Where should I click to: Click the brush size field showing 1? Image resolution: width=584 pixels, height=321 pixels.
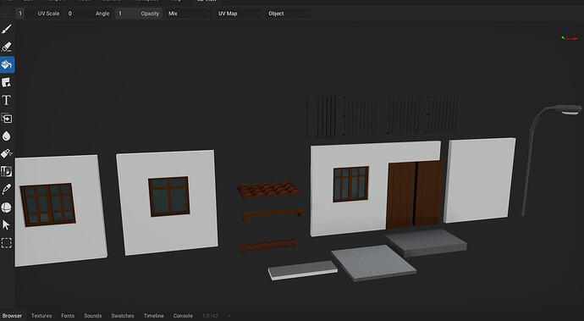[x=20, y=14]
